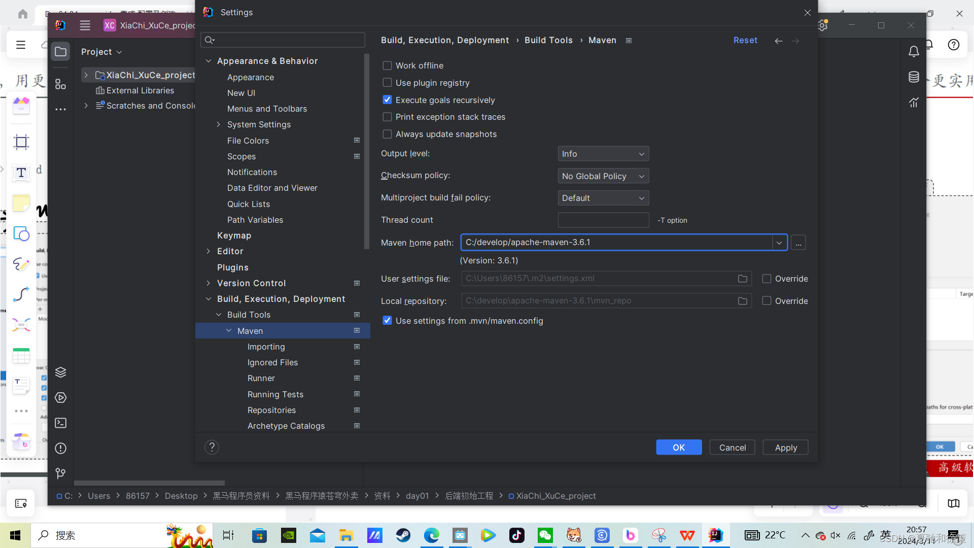Expand the Editor settings node

208,251
